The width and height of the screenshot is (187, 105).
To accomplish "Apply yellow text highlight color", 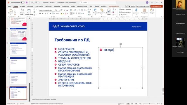I will [x=62, y=13].
